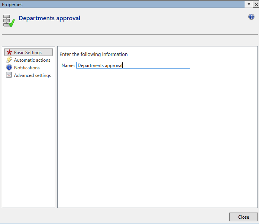Viewport: 259px width, 224px height.
Task: Switch to the Automatic actions section
Action: coord(32,60)
